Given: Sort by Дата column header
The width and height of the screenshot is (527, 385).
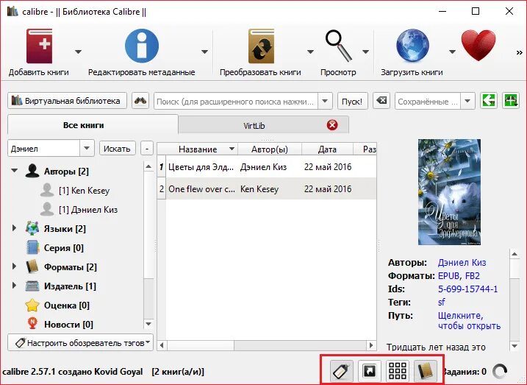Looking at the screenshot, I should point(327,149).
